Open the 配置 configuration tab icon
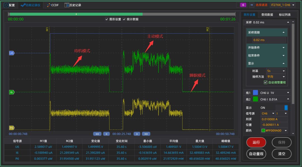This screenshot has height=167, width=302. click(6, 5)
